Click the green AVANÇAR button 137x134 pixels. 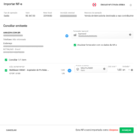126,130
